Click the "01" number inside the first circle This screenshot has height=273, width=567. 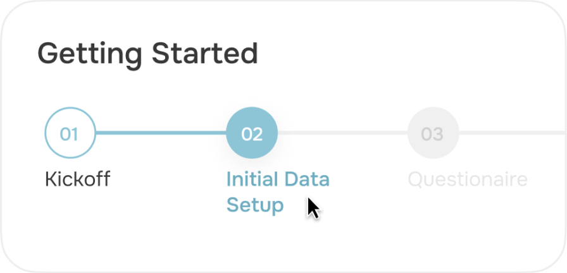[x=70, y=134]
